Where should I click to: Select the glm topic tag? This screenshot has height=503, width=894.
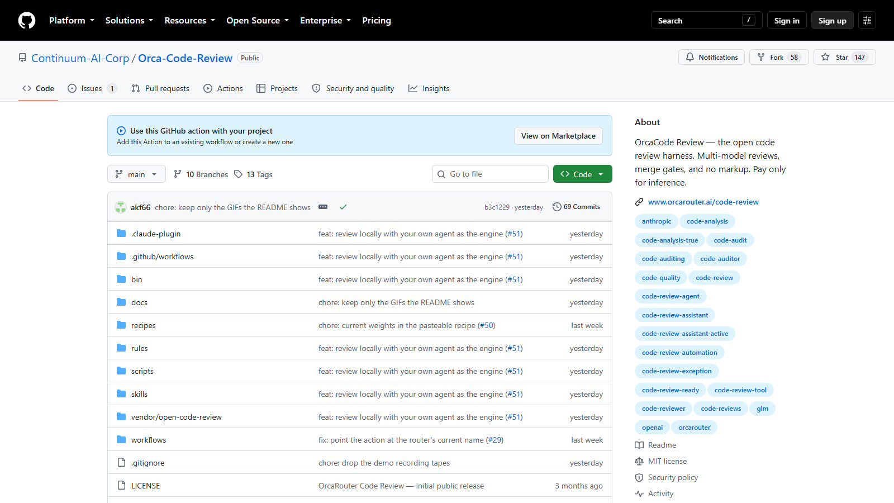(763, 409)
